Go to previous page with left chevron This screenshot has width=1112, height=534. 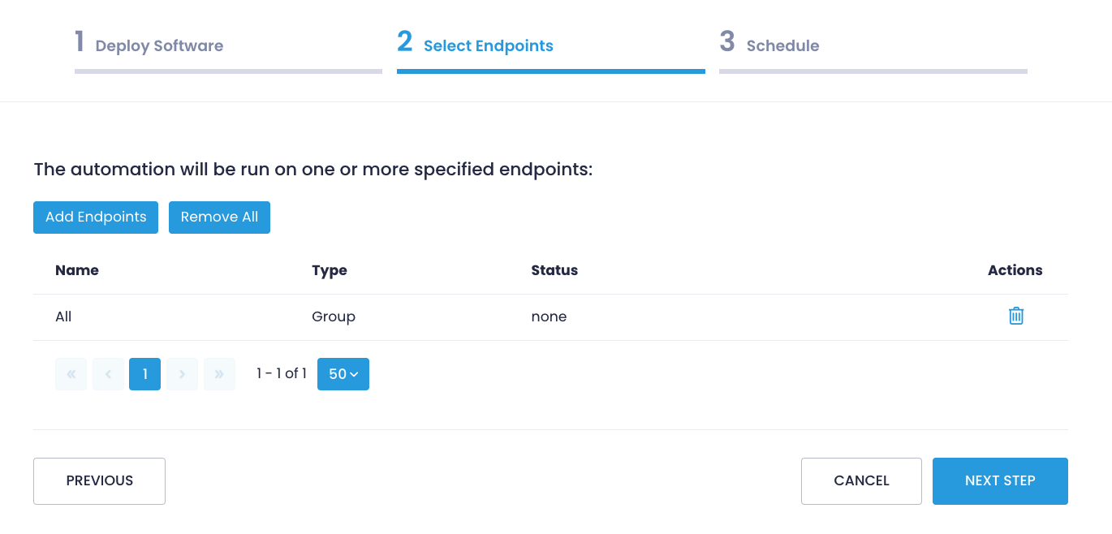(108, 374)
